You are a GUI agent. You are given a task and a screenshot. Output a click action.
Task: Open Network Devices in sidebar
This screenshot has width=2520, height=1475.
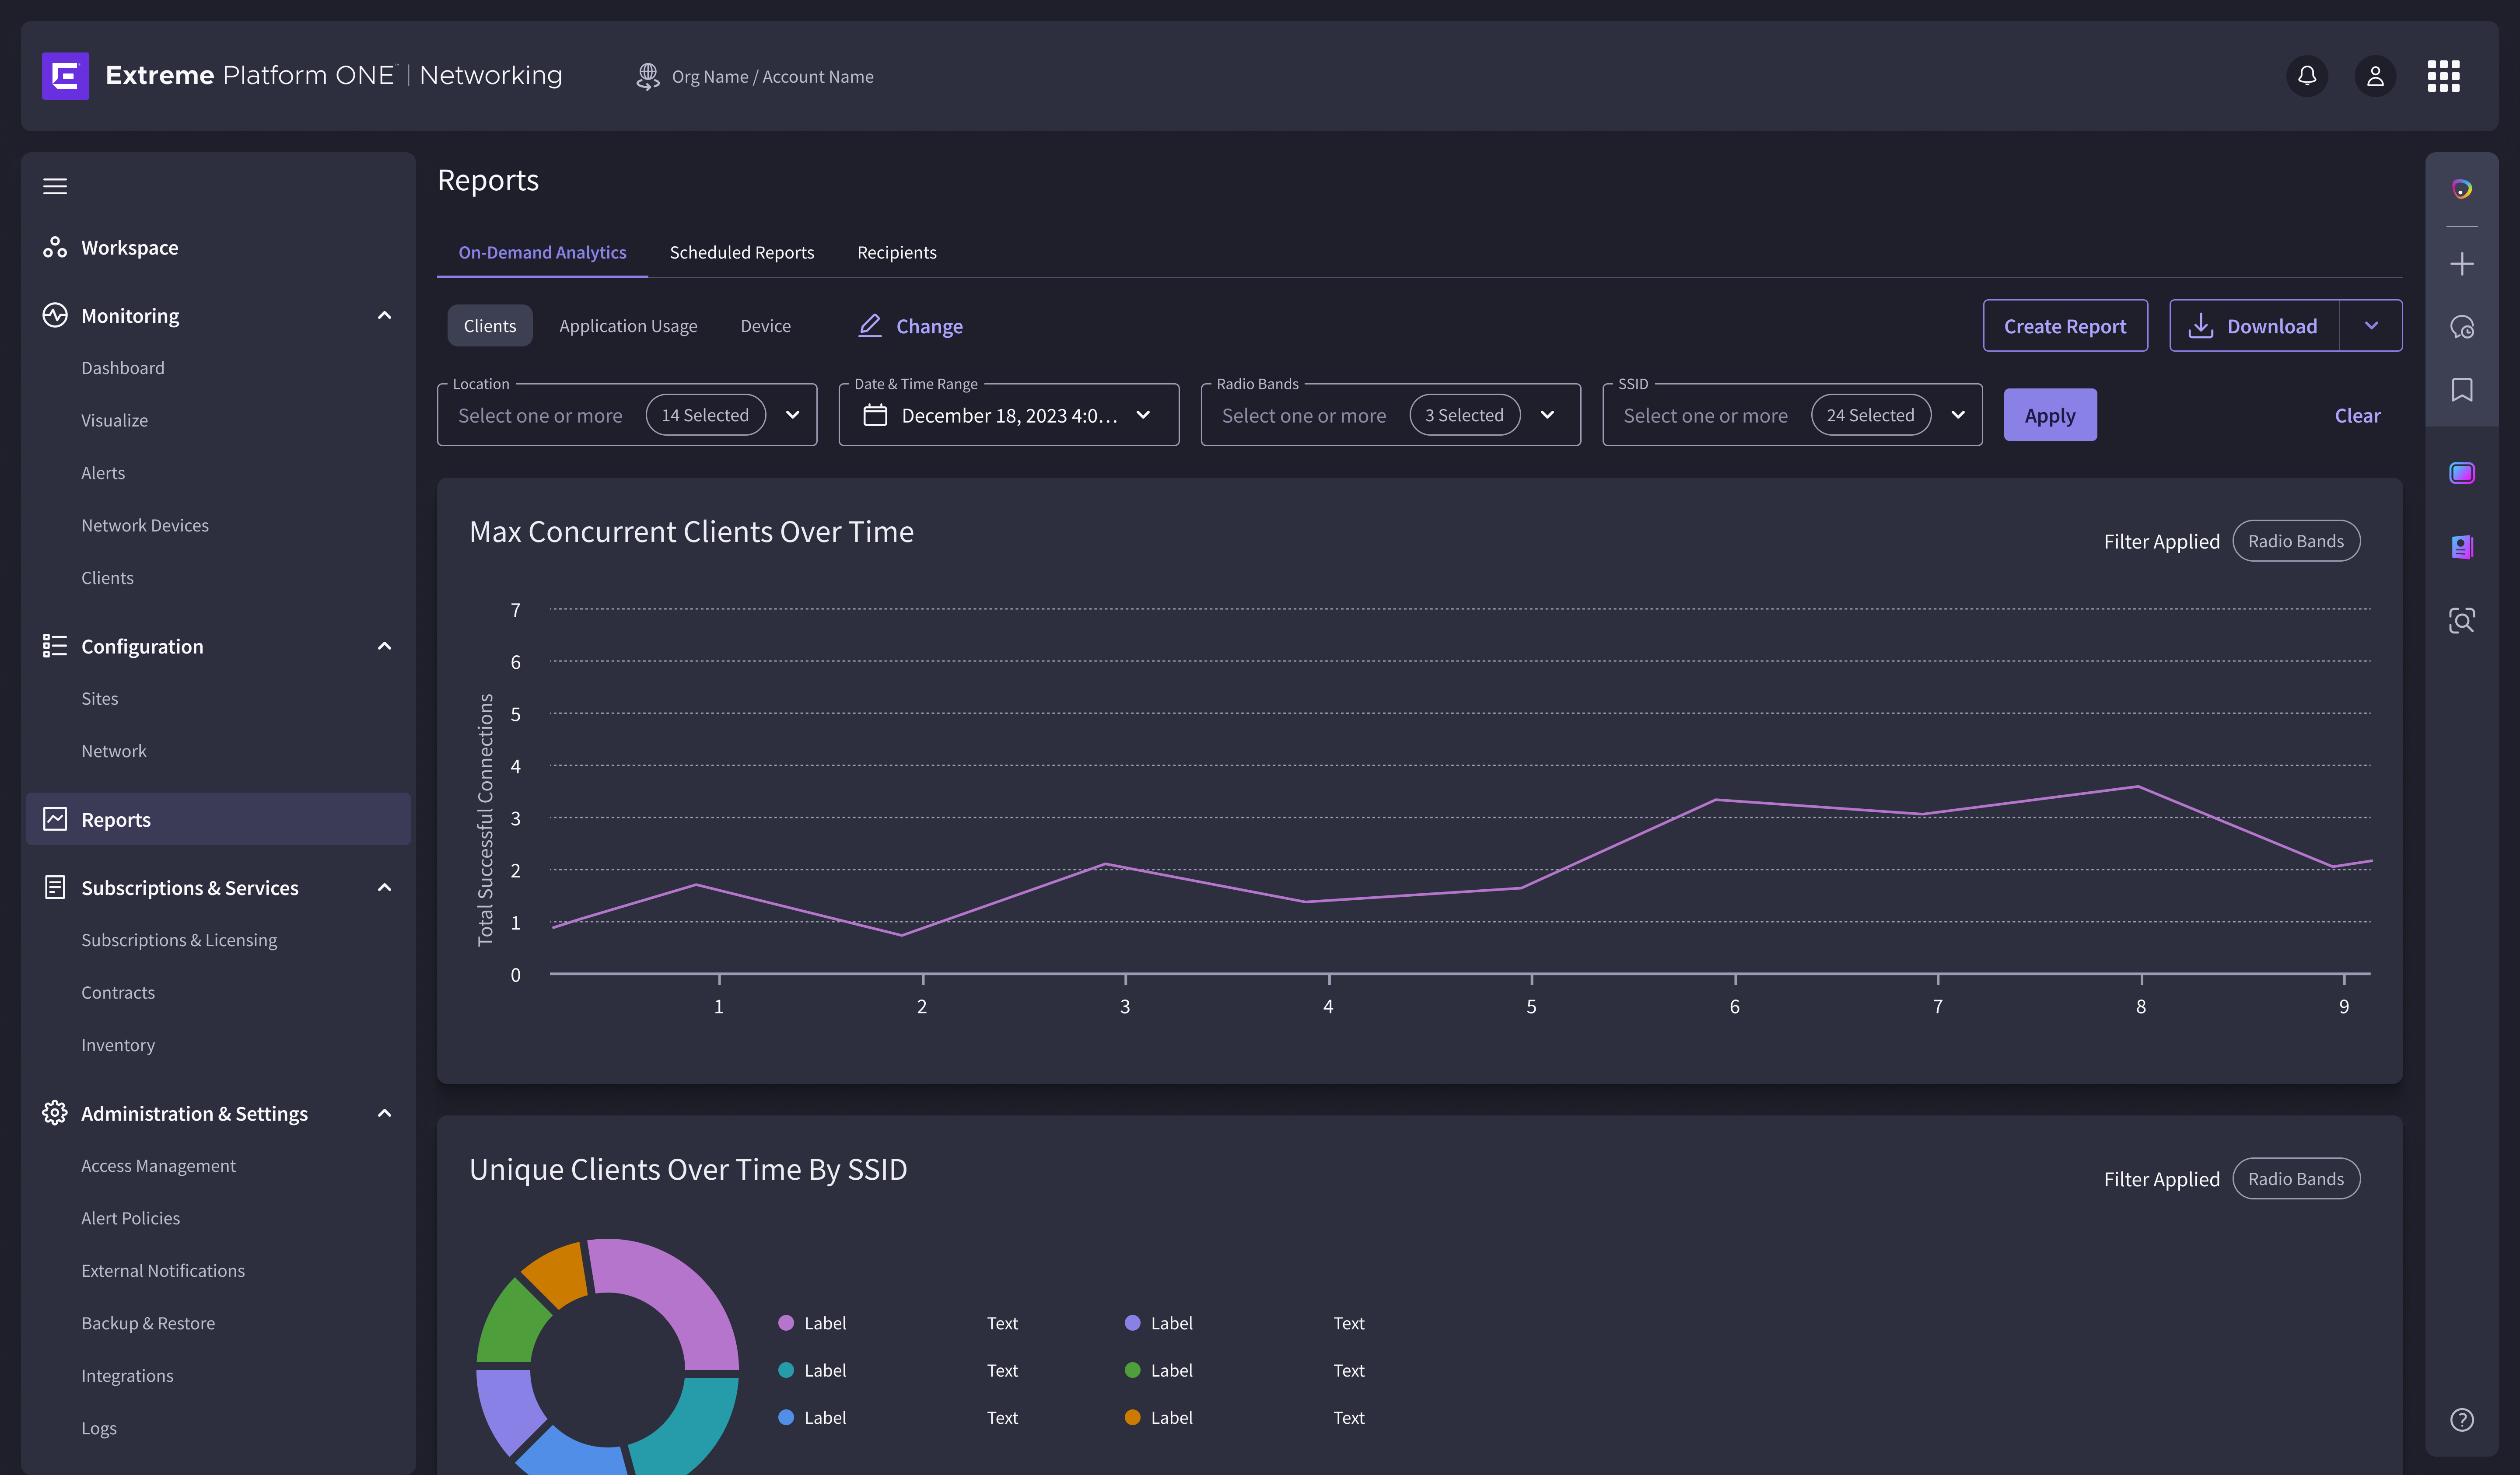pyautogui.click(x=145, y=525)
